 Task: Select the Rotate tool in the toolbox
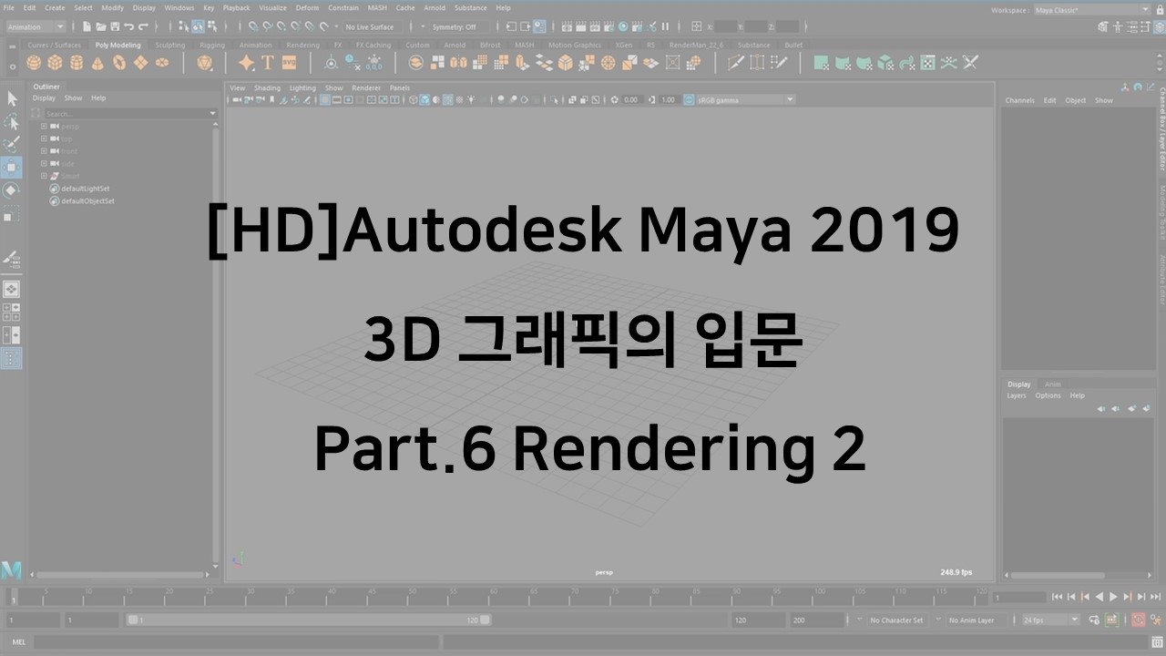(x=12, y=190)
